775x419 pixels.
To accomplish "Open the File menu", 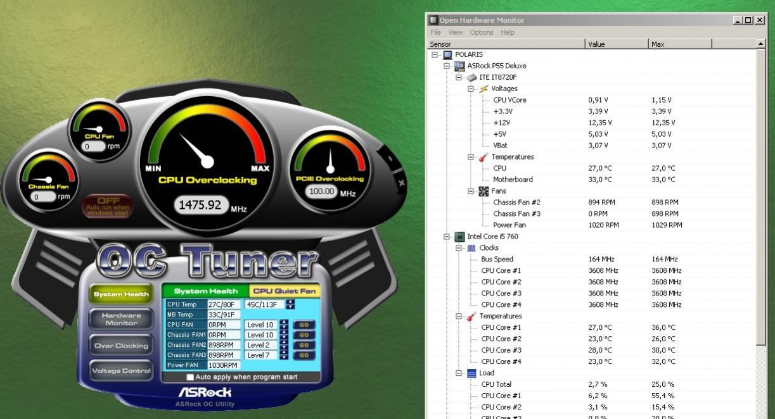I will click(435, 32).
